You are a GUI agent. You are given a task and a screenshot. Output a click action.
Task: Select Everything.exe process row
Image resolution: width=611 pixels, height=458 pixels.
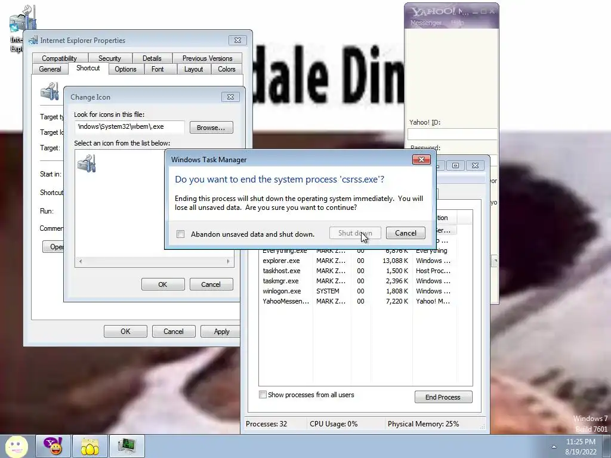[357, 251]
